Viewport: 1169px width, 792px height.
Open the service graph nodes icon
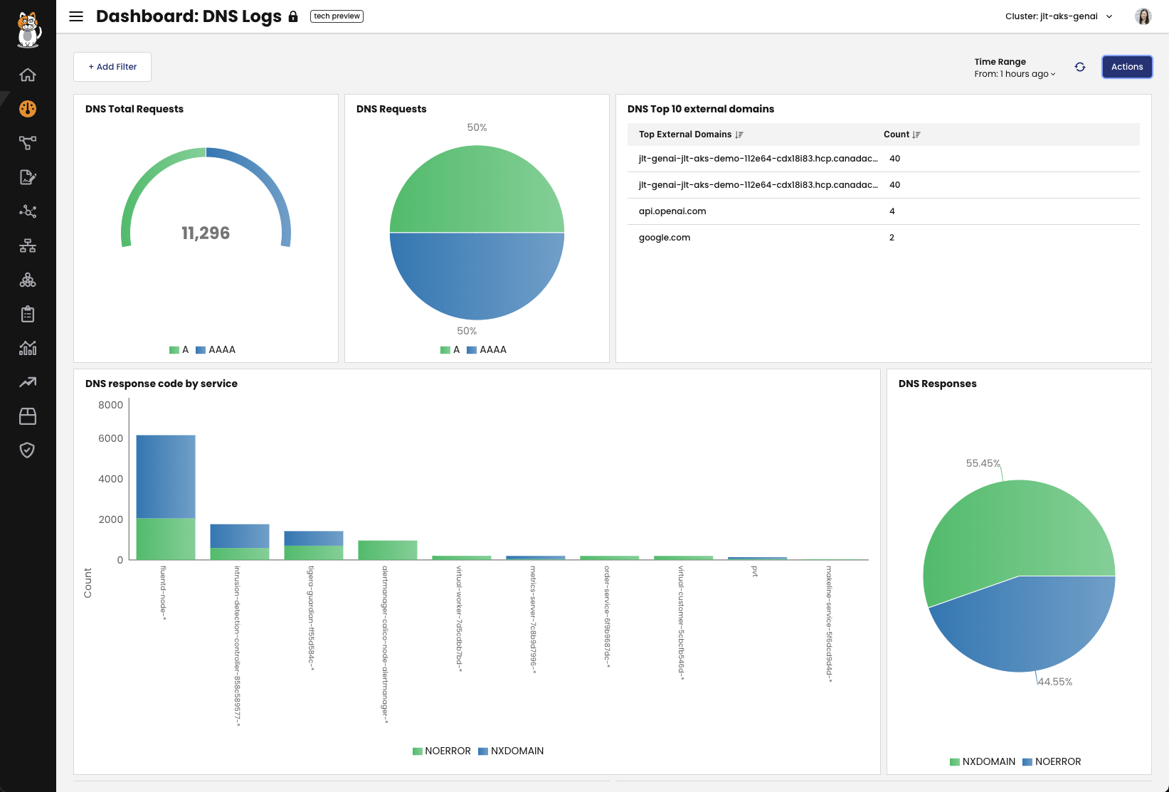click(x=28, y=211)
